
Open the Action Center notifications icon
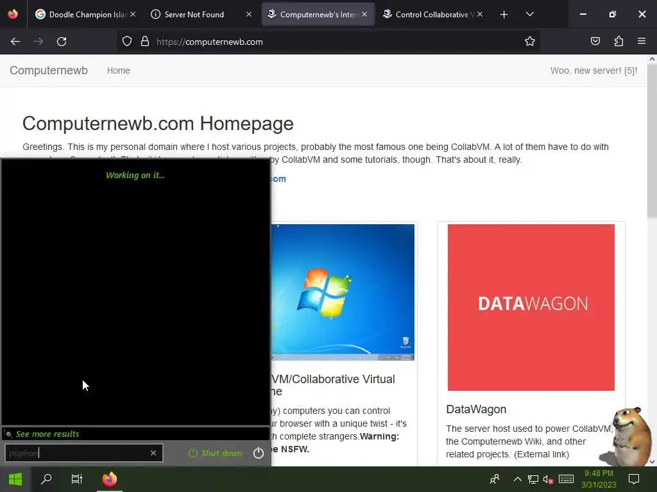634,479
